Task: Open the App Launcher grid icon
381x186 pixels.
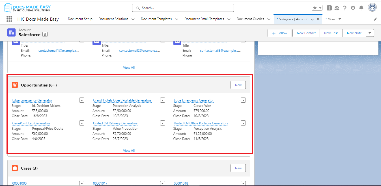Action: pos(9,19)
